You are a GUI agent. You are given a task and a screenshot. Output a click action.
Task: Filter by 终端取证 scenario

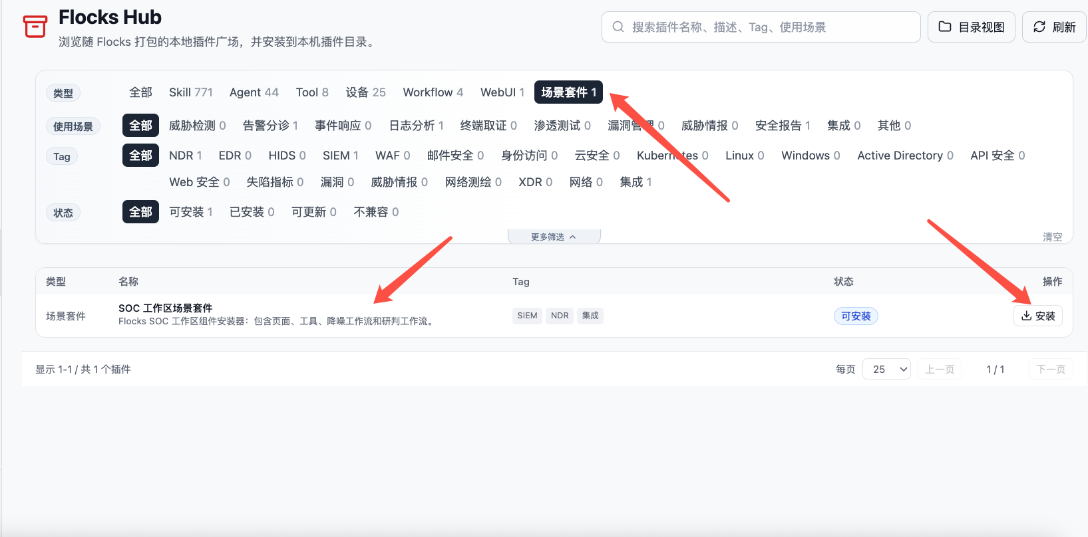tap(488, 126)
